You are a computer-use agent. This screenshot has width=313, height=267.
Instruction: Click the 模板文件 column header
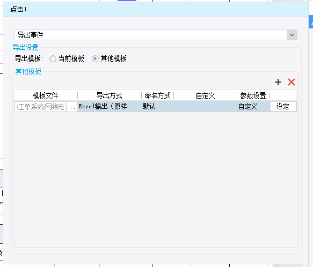(46, 95)
